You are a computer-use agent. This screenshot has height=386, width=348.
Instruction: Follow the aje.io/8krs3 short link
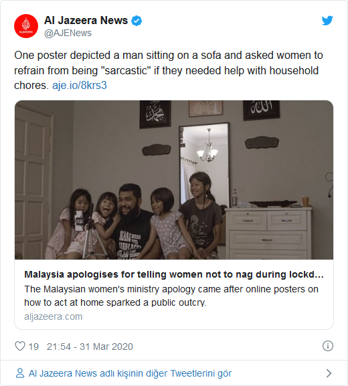point(80,86)
